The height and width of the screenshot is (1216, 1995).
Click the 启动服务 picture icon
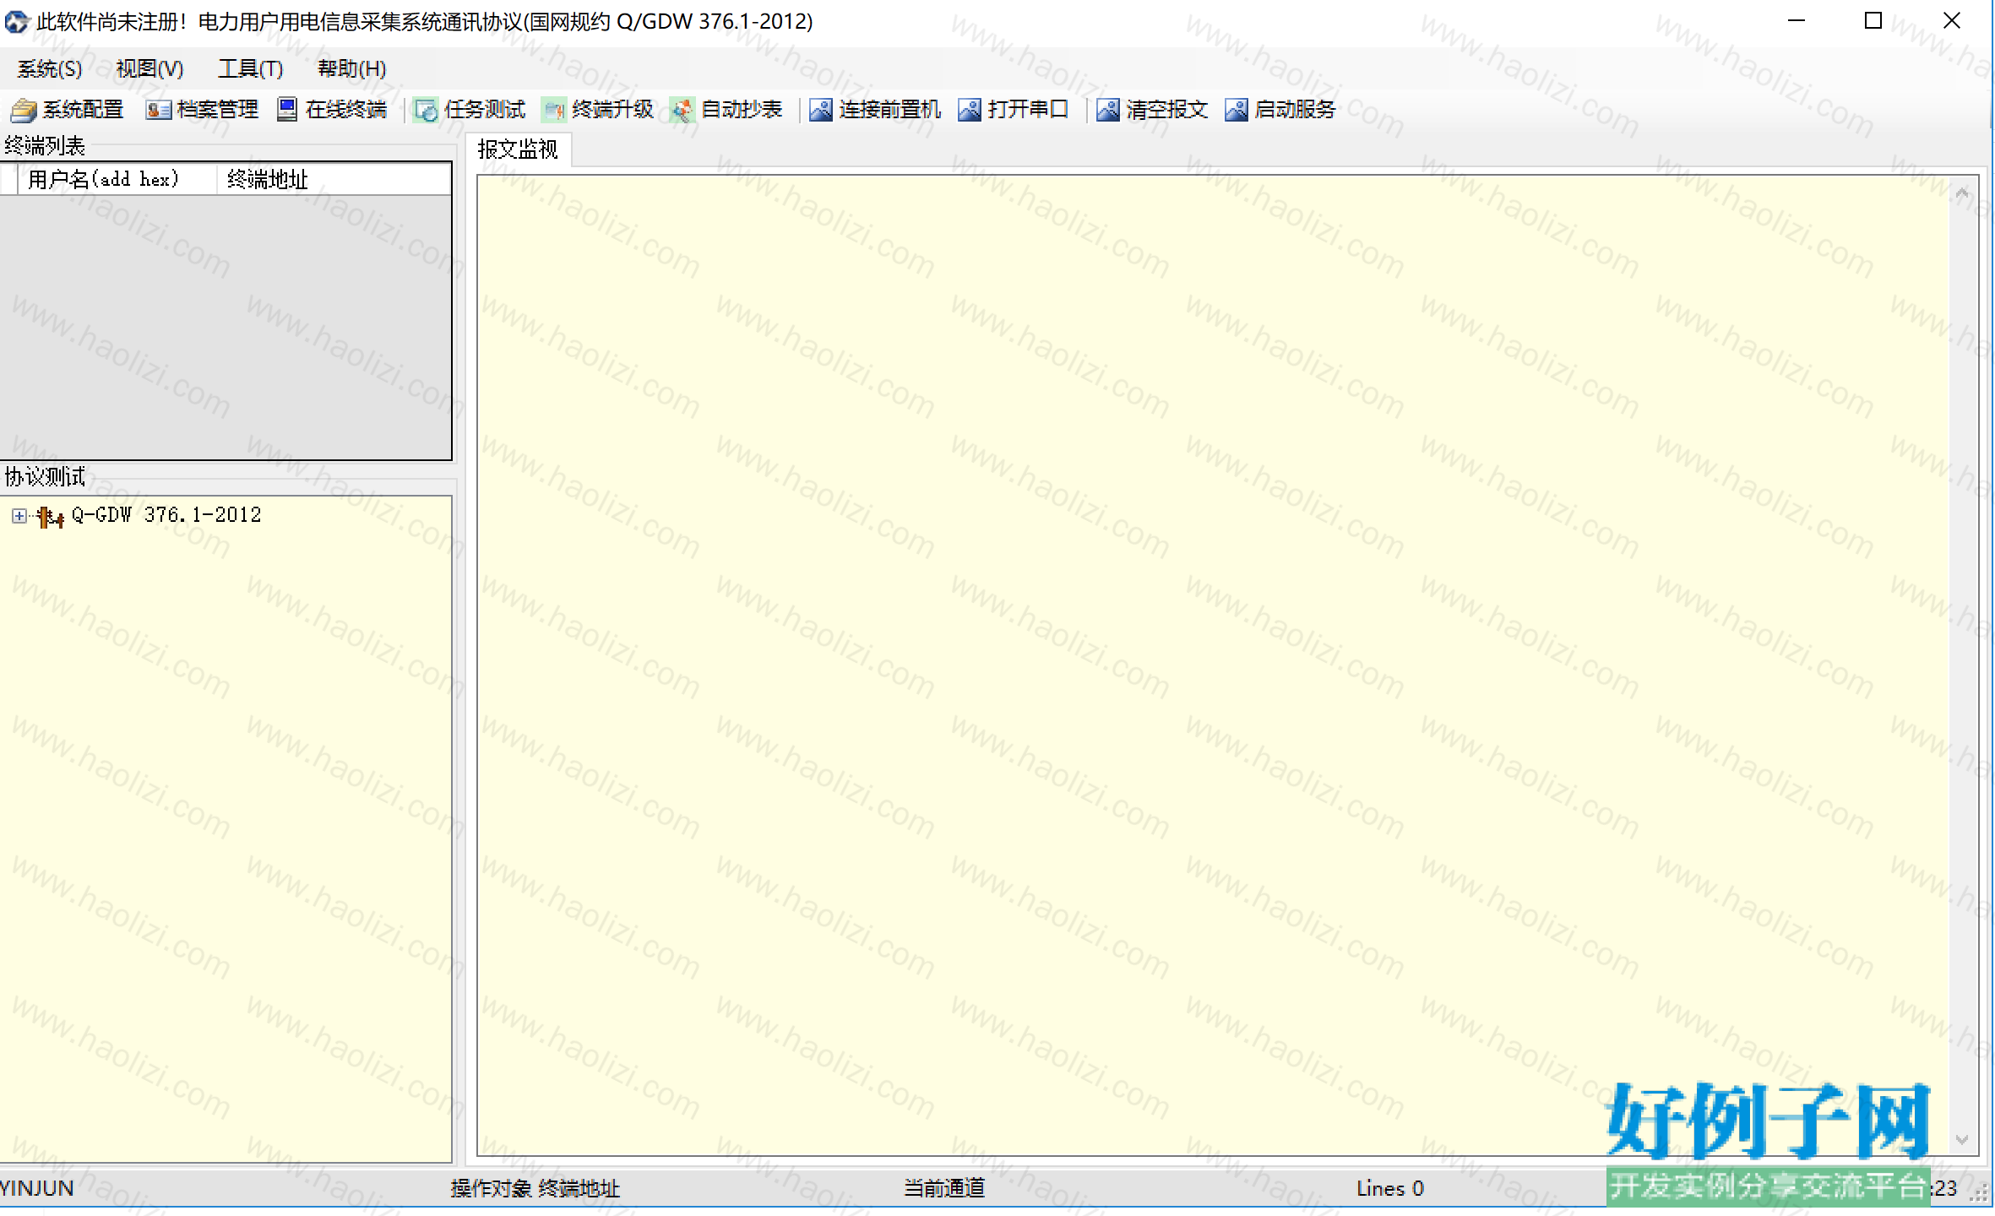(x=1236, y=110)
